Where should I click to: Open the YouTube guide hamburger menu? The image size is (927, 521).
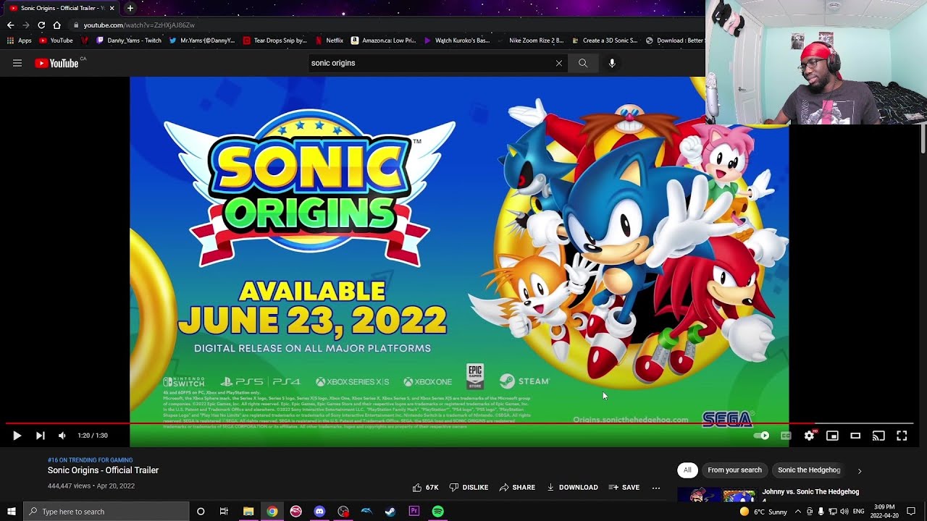[17, 63]
